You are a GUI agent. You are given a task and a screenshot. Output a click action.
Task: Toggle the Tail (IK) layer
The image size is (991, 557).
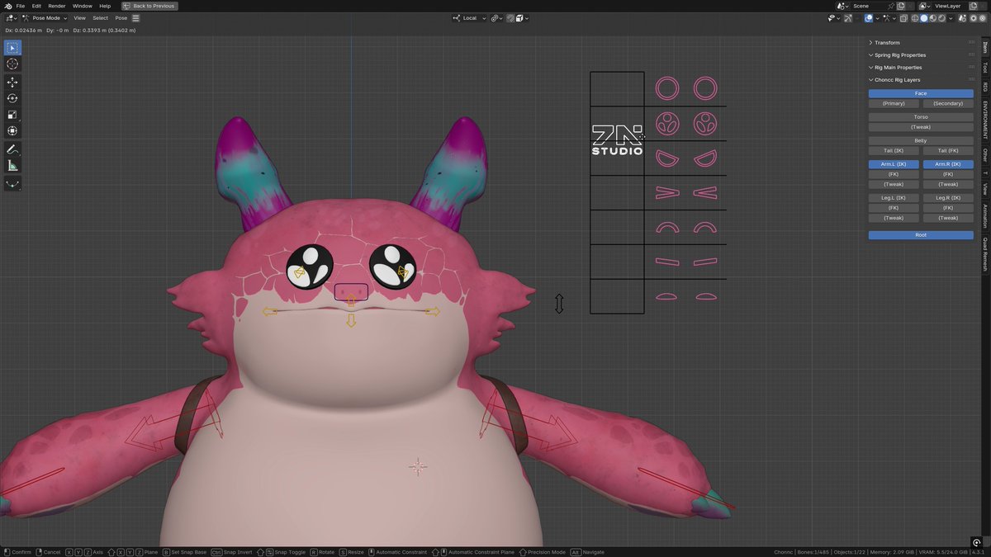click(x=894, y=151)
